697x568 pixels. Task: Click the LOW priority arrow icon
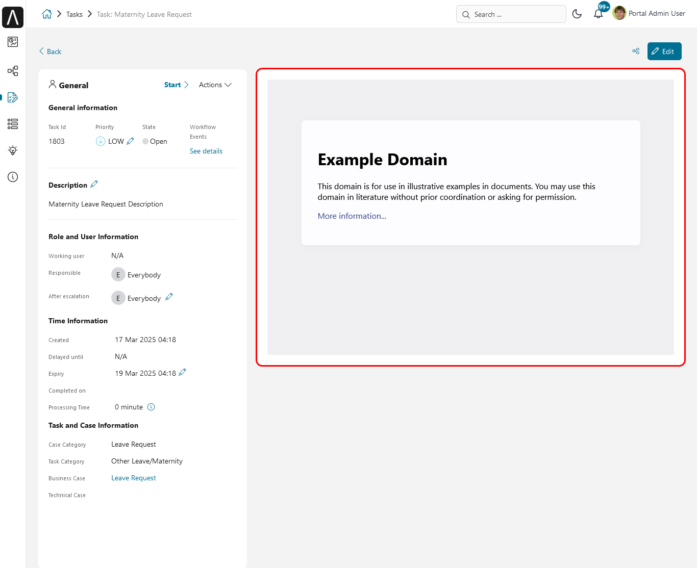tap(101, 141)
